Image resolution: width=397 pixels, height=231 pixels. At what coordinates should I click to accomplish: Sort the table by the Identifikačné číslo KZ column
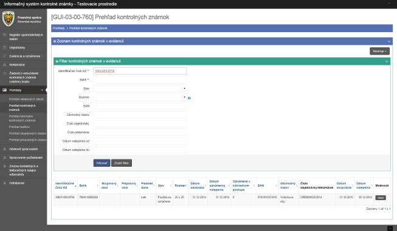(x=65, y=186)
